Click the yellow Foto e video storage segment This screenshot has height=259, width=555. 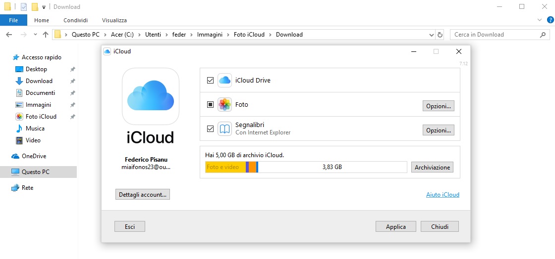point(225,167)
